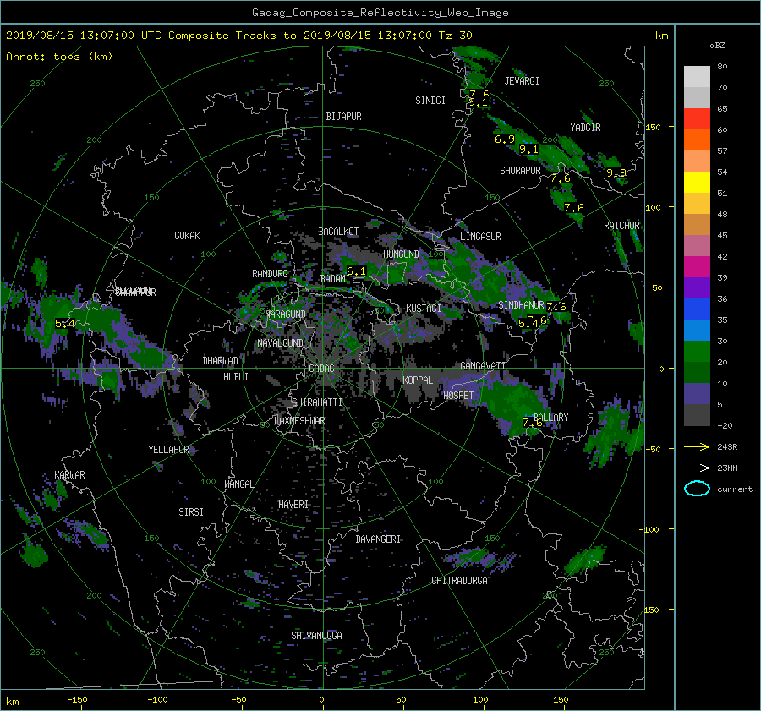Select the red swatch in dBZ legend
The width and height of the screenshot is (761, 711).
(697, 119)
